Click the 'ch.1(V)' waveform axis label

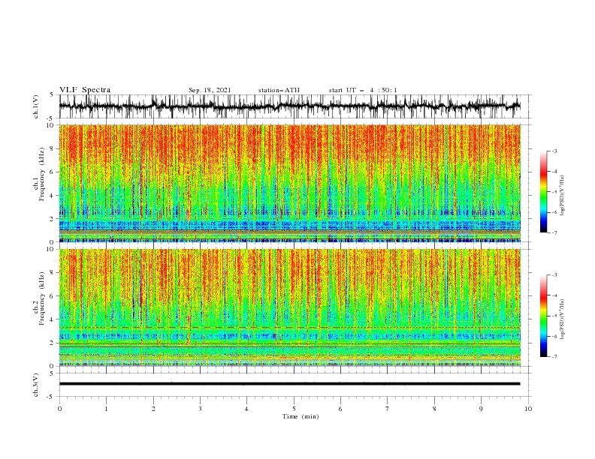[x=36, y=106]
